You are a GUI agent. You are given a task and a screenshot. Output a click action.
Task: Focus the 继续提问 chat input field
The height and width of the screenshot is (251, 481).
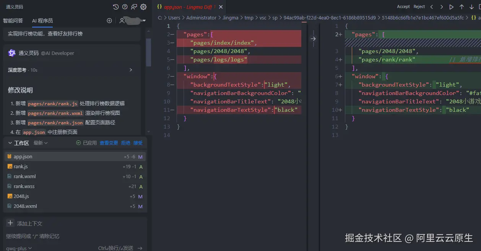click(75, 236)
